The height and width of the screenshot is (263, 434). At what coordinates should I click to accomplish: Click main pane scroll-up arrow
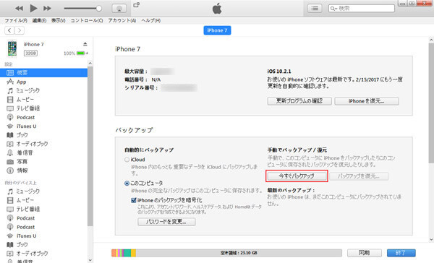coord(431,40)
